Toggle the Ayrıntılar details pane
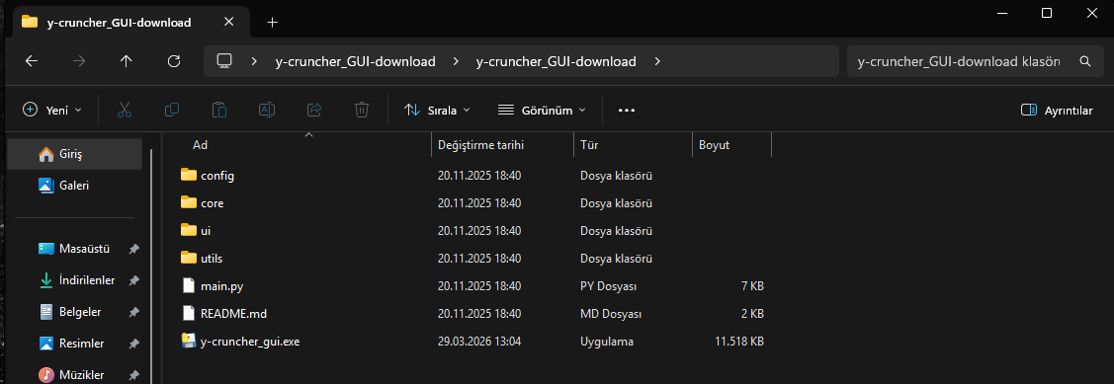Viewport: 1114px width, 384px height. pos(1057,110)
